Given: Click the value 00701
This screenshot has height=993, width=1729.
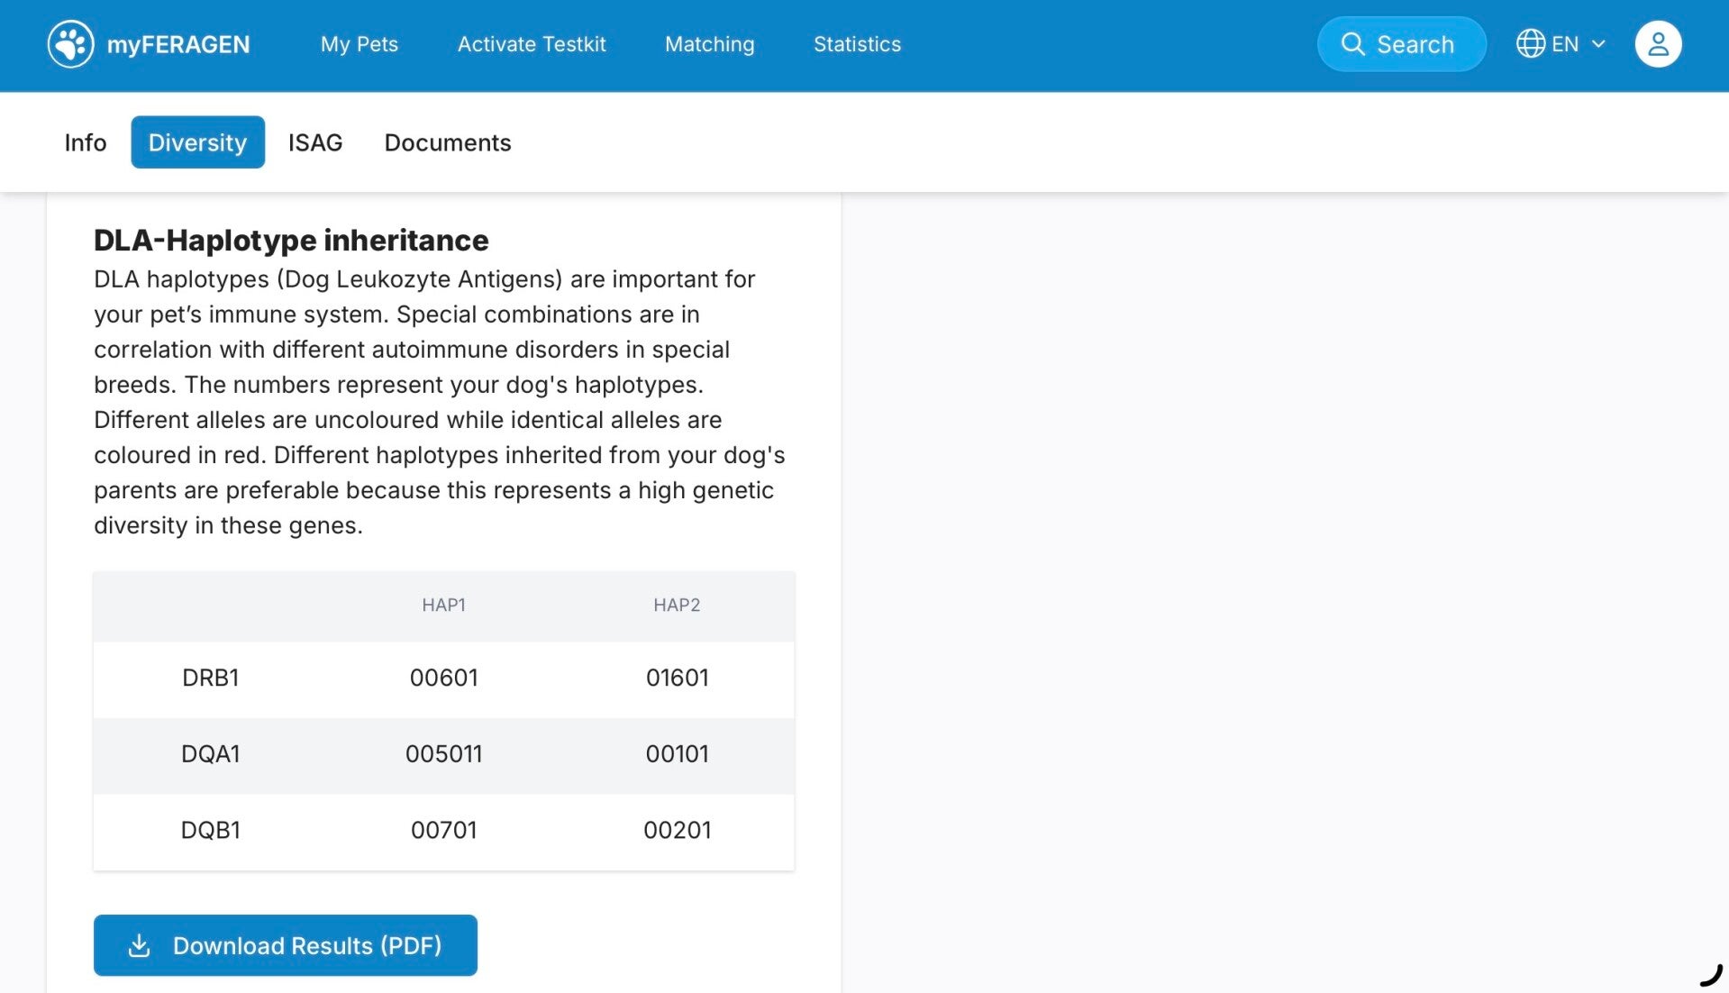Looking at the screenshot, I should coord(443,830).
